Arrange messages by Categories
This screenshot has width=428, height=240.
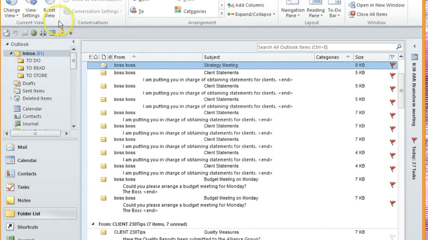(x=191, y=11)
